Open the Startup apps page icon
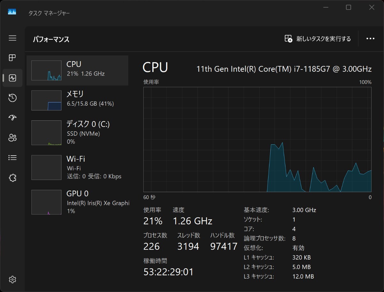 click(12, 118)
